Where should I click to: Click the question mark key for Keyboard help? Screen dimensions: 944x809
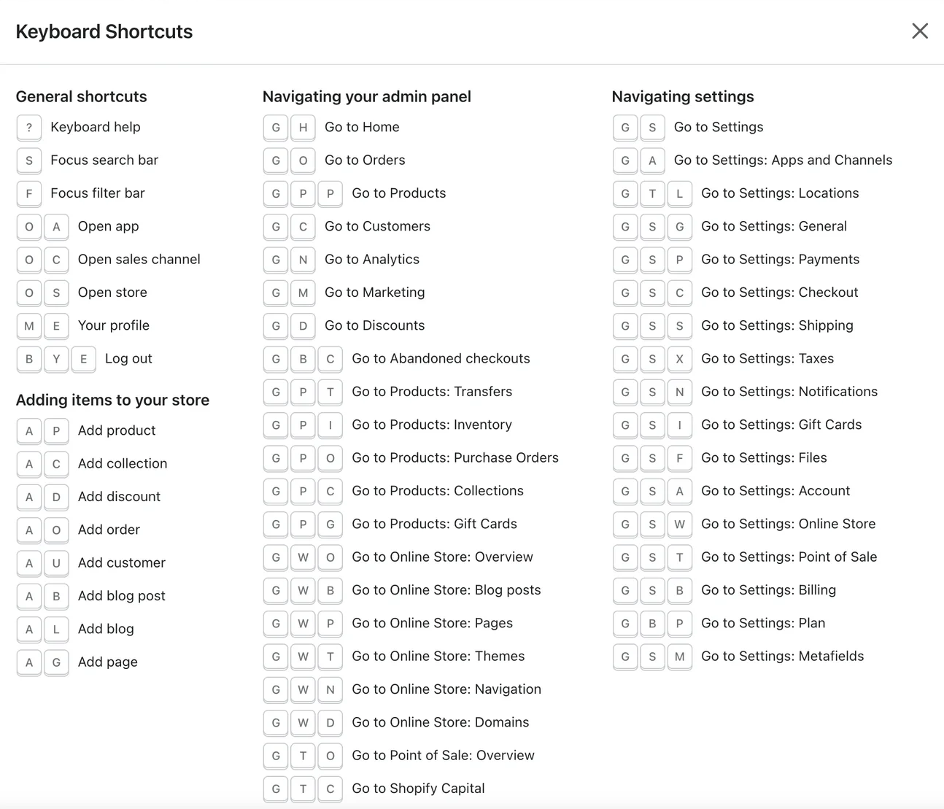29,128
